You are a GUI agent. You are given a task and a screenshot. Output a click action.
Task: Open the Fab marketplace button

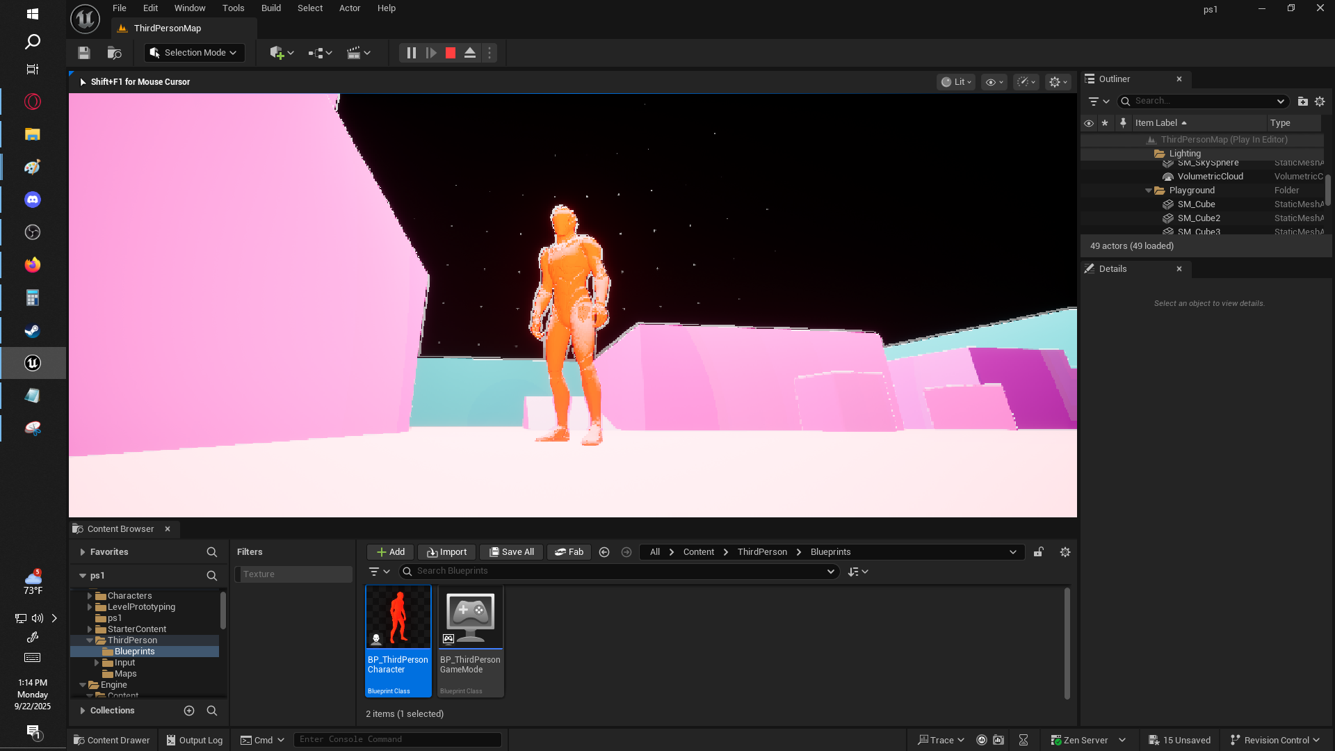point(569,552)
